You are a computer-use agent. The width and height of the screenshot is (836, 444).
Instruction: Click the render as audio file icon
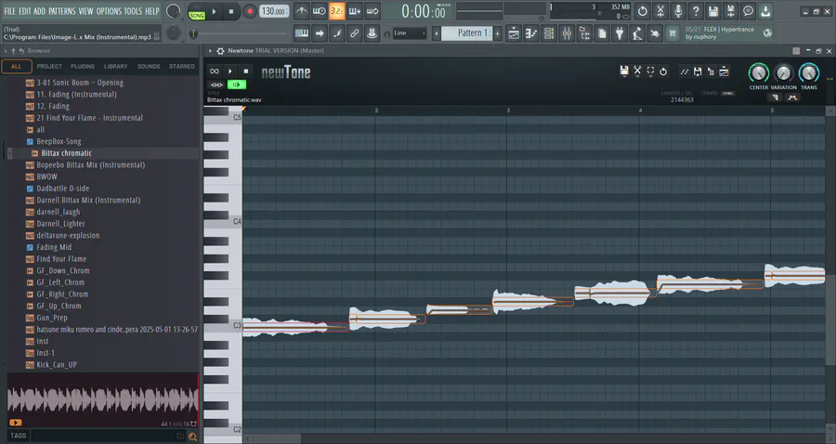pos(730,10)
